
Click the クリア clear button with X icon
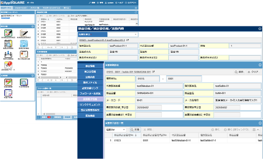tap(253, 72)
